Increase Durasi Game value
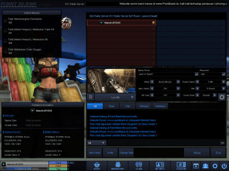The height and width of the screenshot is (171, 229). pos(224,82)
